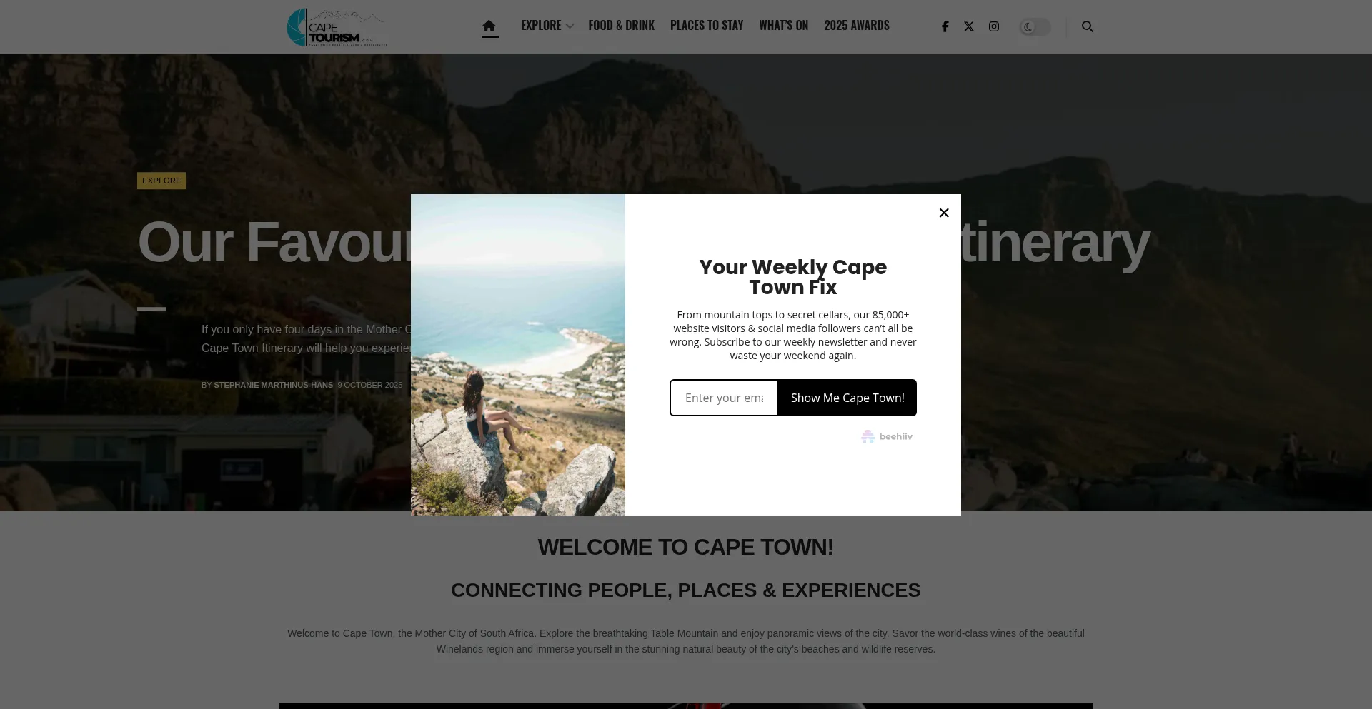The width and height of the screenshot is (1372, 709).
Task: Focus the Enter your email field
Action: [x=724, y=398]
